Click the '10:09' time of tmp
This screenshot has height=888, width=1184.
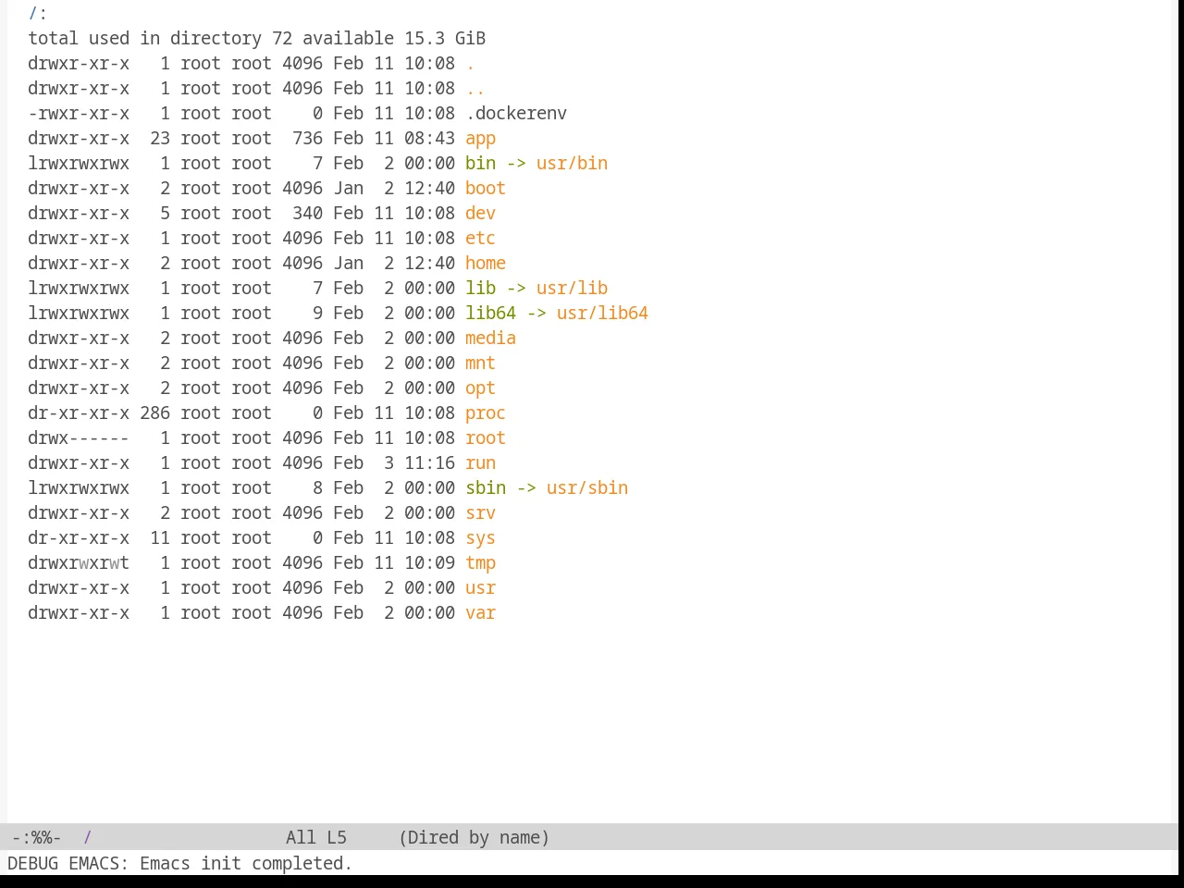click(x=429, y=563)
